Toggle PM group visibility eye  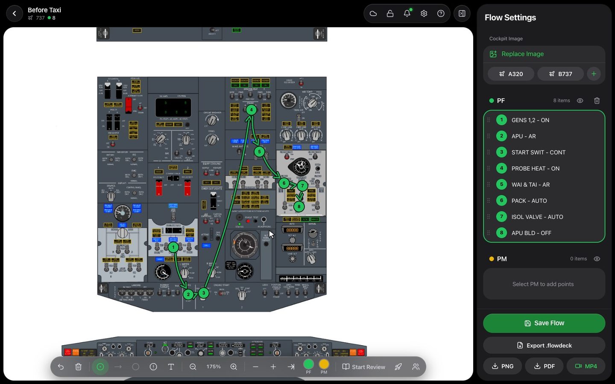(x=597, y=259)
